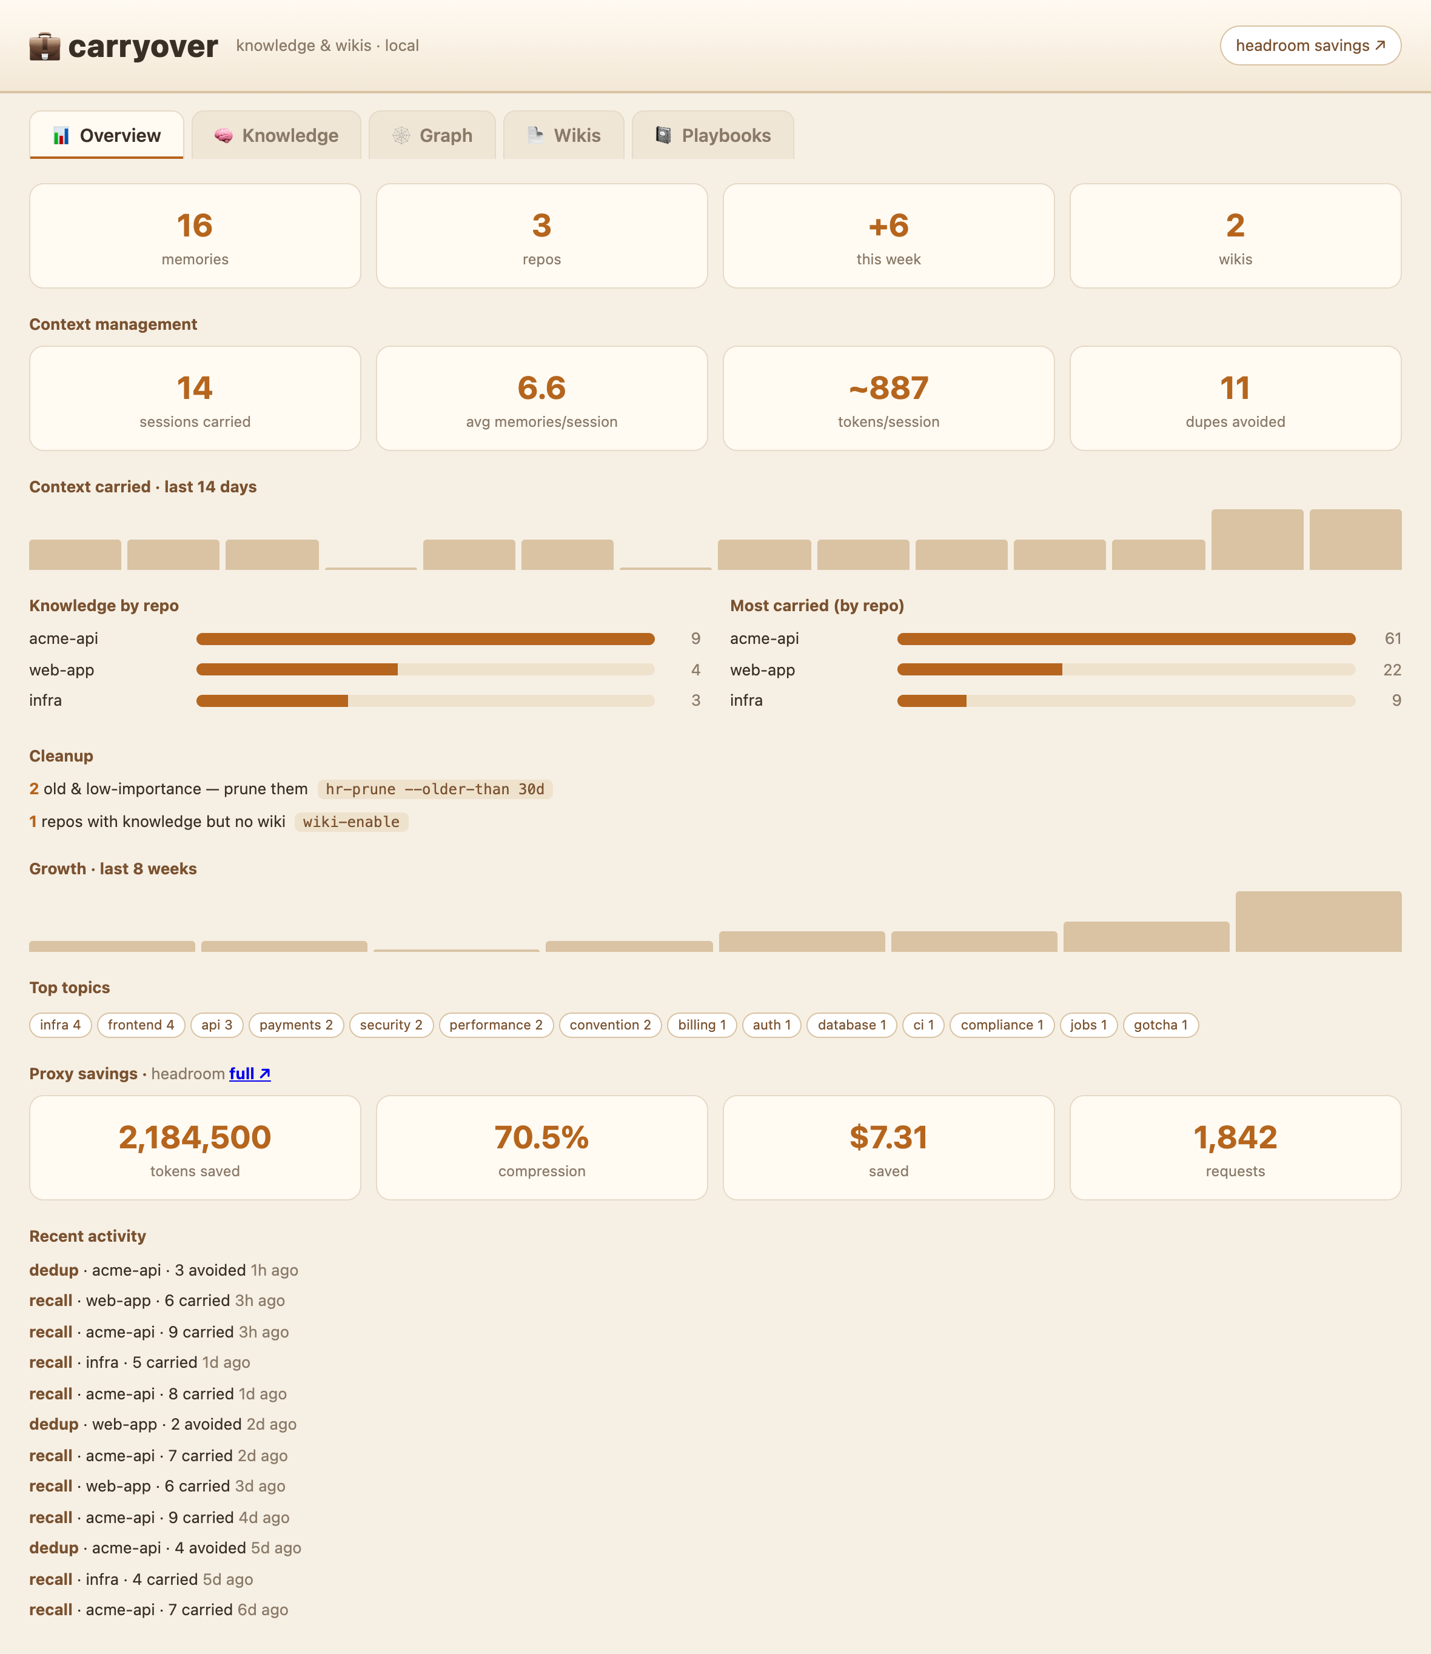
Task: Click the hr-prune --older-than 30d command
Action: click(x=435, y=789)
